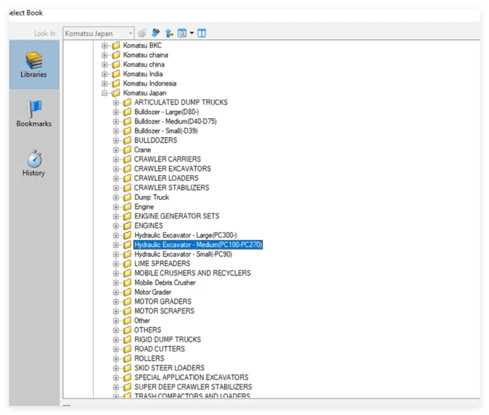Expand the Dump Truck node

[116, 197]
